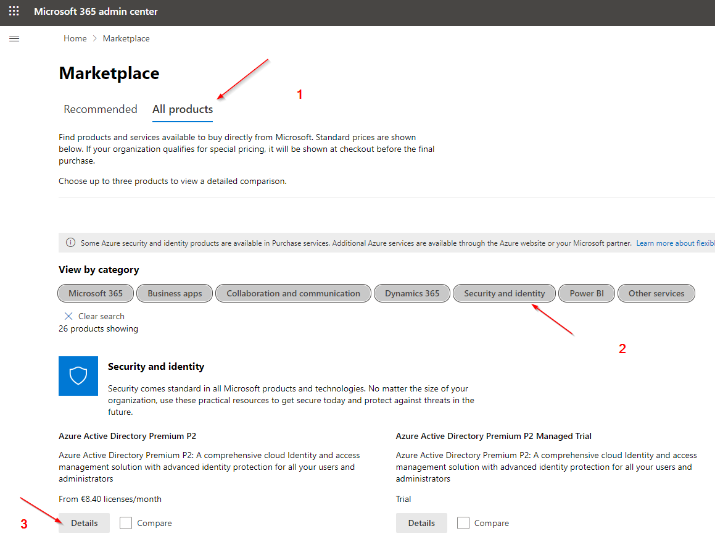The image size is (715, 560).
Task: Click the Trial price label
Action: (x=403, y=499)
